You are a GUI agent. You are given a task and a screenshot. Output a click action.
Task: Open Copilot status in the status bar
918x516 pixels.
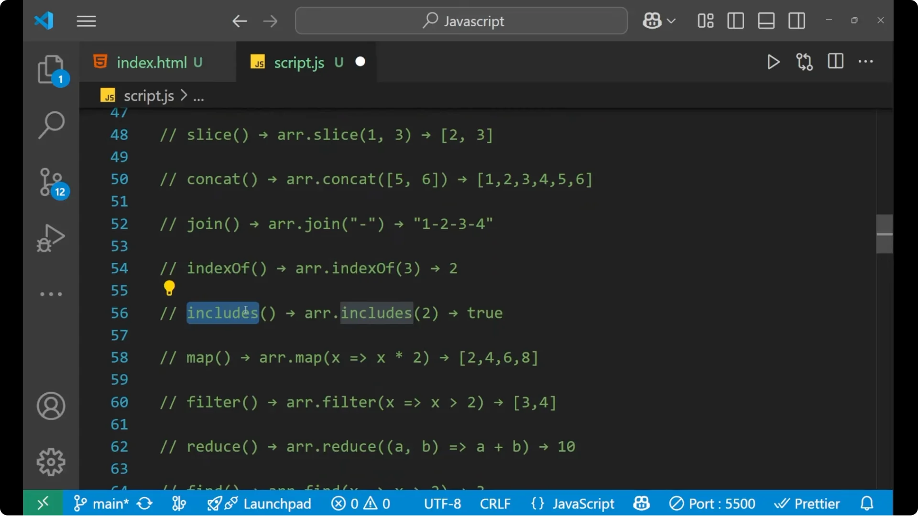tap(641, 503)
